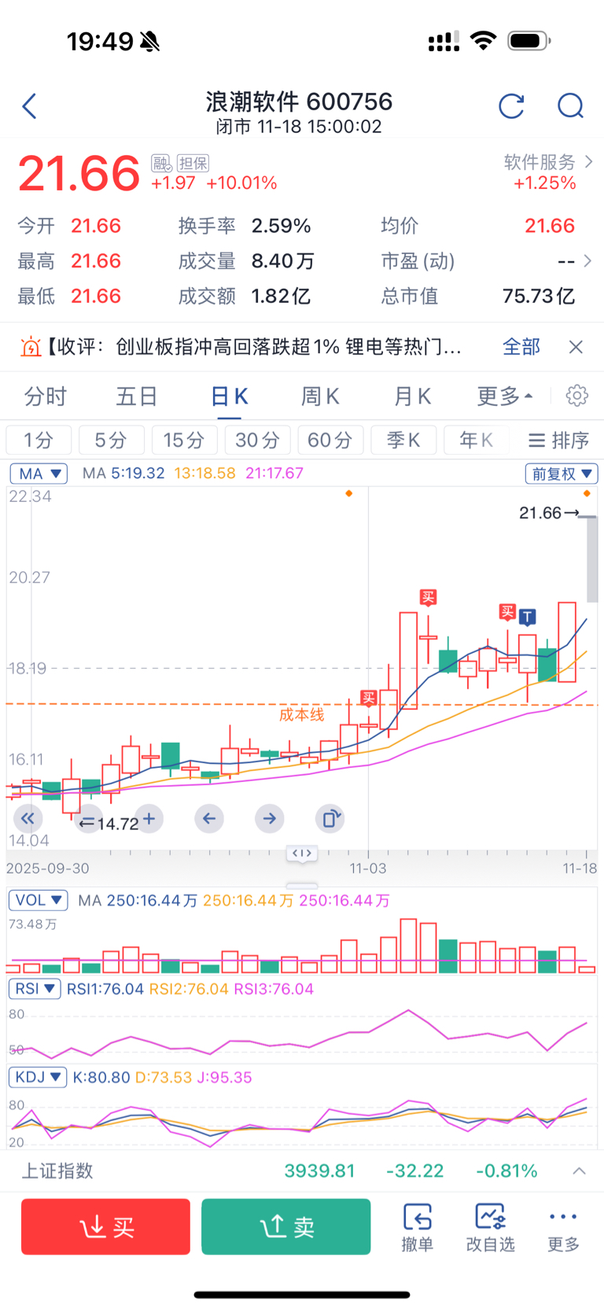604x1310 pixels.
Task: Rotate chart to landscape icon
Action: (330, 818)
